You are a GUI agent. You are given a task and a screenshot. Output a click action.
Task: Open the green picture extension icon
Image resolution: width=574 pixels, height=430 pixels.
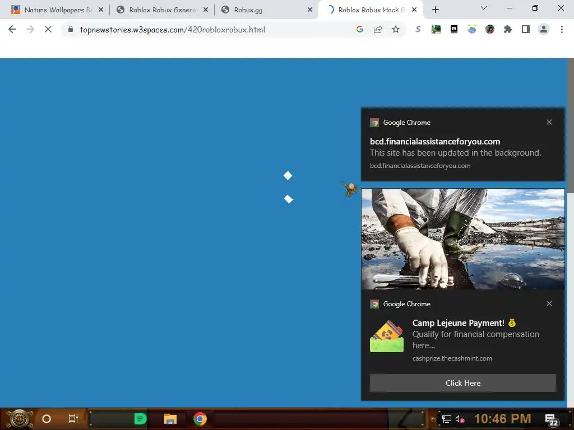[436, 29]
